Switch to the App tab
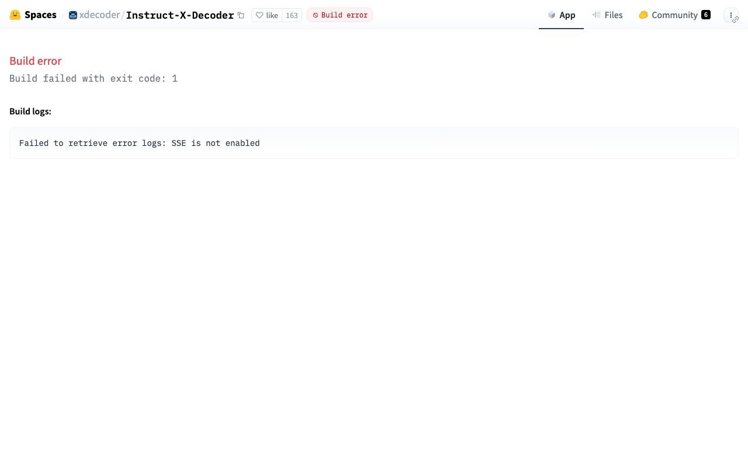This screenshot has height=467, width=748. [x=567, y=15]
